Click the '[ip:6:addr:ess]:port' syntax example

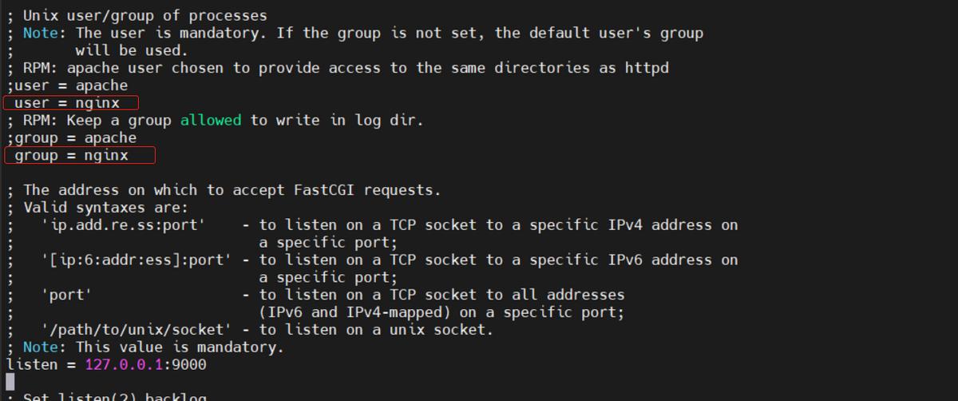pyautogui.click(x=137, y=260)
